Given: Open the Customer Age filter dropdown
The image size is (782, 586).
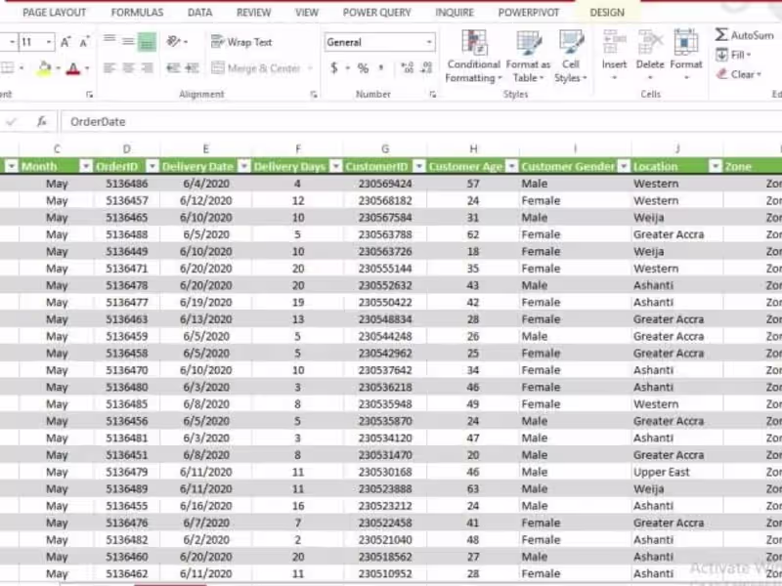Looking at the screenshot, I should point(511,166).
